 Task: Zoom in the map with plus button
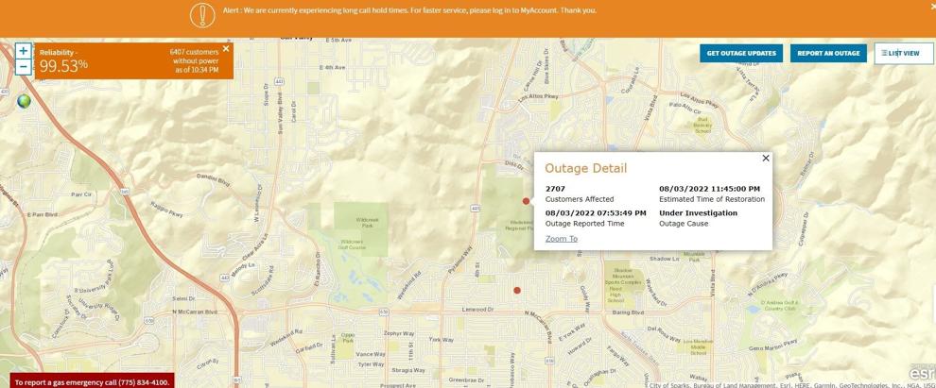click(23, 51)
